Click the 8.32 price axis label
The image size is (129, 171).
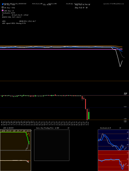pyautogui.click(x=125, y=119)
